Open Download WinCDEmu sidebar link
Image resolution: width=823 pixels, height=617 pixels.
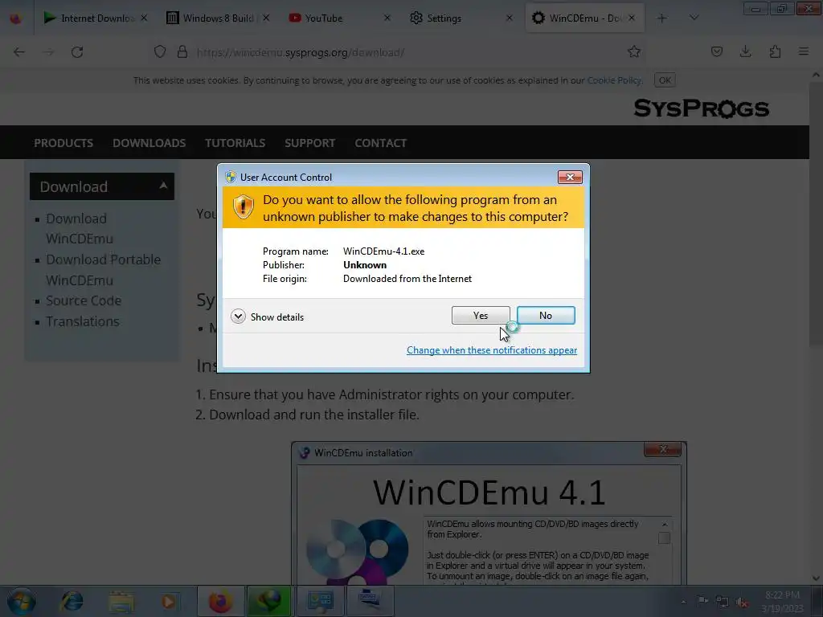tap(80, 228)
